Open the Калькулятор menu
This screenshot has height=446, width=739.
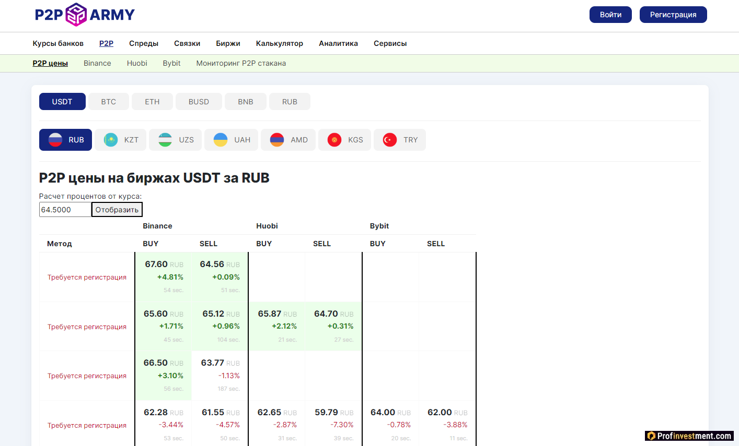pyautogui.click(x=280, y=43)
